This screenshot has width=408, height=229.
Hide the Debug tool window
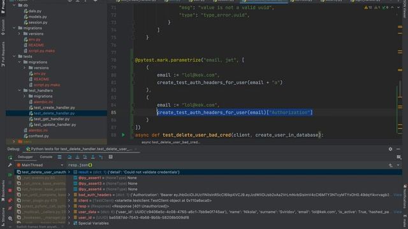(398, 149)
